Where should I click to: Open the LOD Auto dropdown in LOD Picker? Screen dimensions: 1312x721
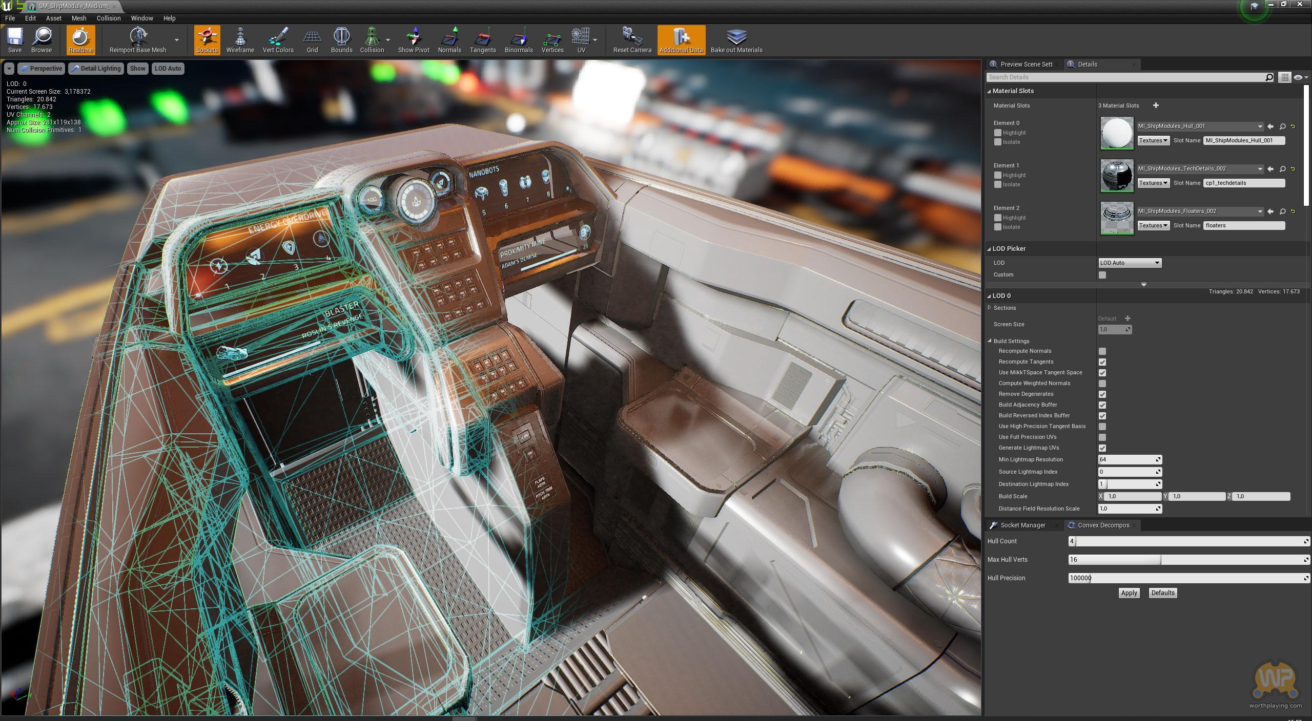click(x=1130, y=263)
